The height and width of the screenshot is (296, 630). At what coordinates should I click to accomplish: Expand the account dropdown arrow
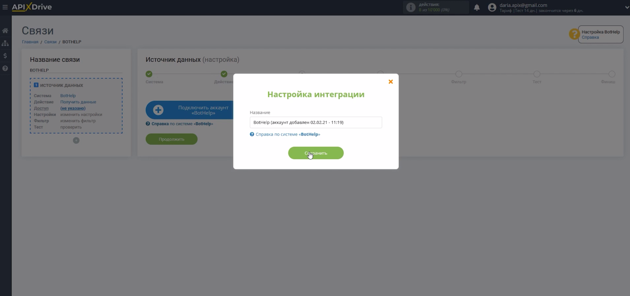click(x=627, y=7)
